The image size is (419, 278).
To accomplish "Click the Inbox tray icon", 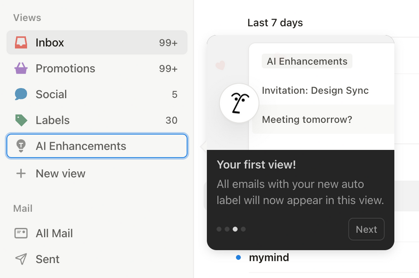I will (20, 42).
